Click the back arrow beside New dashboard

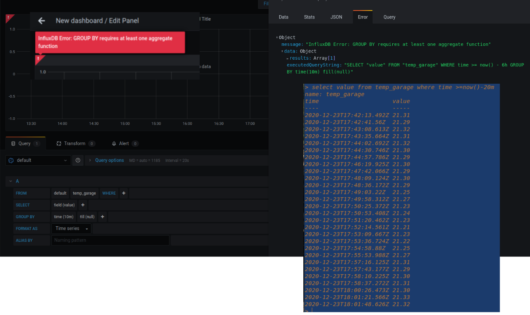pyautogui.click(x=41, y=21)
